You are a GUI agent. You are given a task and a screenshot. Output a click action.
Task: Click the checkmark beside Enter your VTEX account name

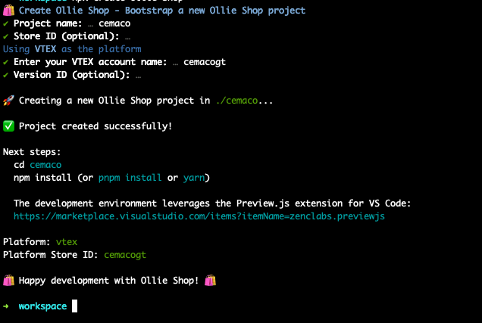pyautogui.click(x=5, y=62)
